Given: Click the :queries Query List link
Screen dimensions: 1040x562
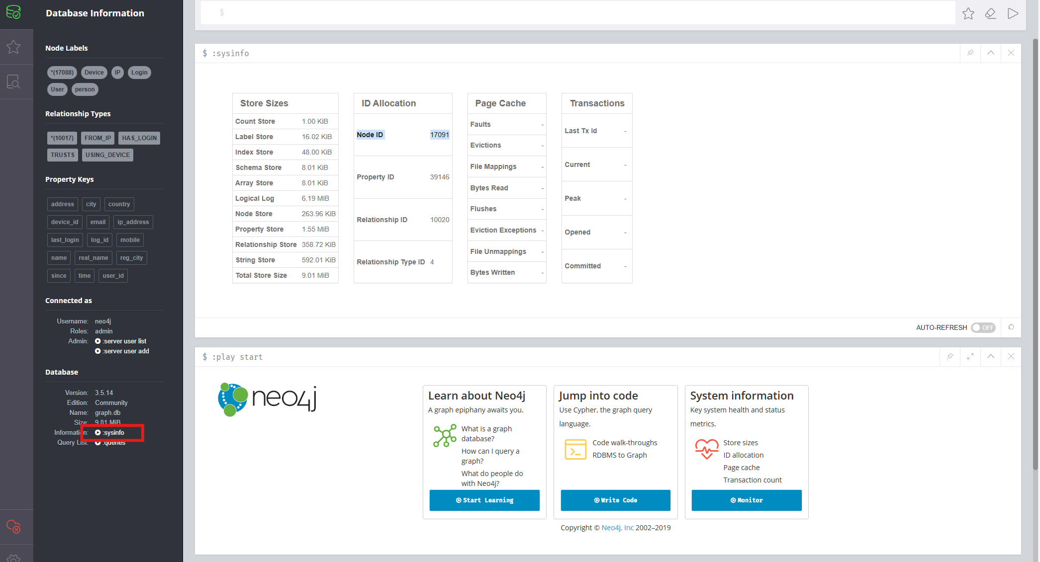Looking at the screenshot, I should click(x=110, y=442).
